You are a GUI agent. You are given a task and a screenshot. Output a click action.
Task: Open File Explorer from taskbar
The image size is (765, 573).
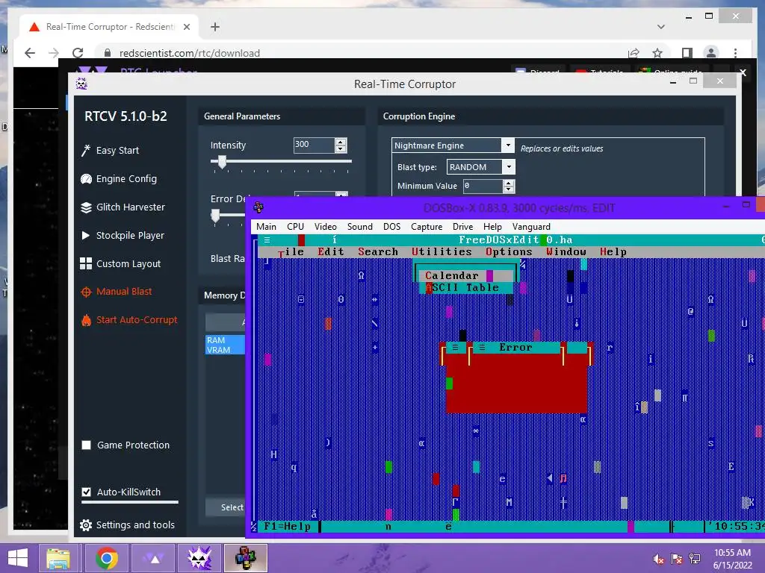coord(58,558)
